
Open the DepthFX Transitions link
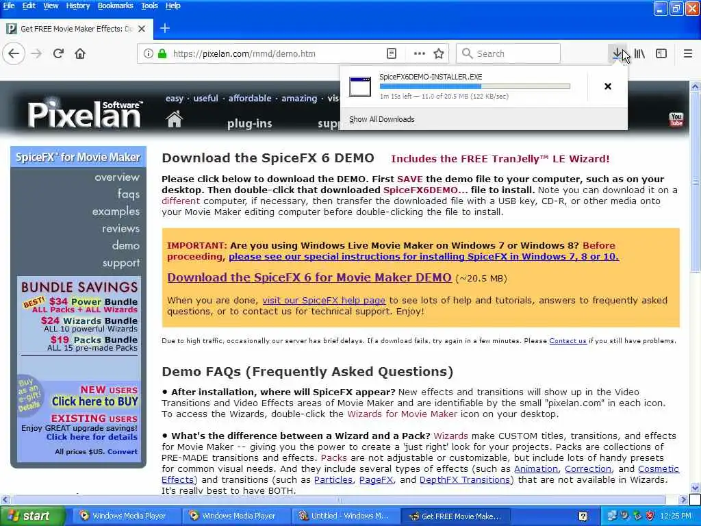(465, 480)
